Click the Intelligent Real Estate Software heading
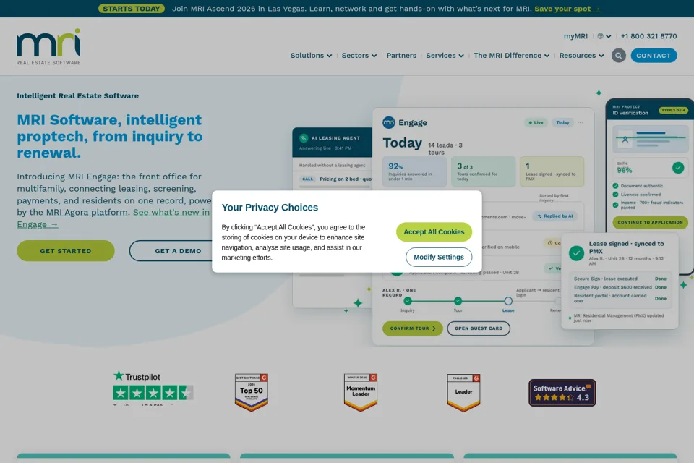Image resolution: width=694 pixels, height=463 pixels. tap(77, 95)
